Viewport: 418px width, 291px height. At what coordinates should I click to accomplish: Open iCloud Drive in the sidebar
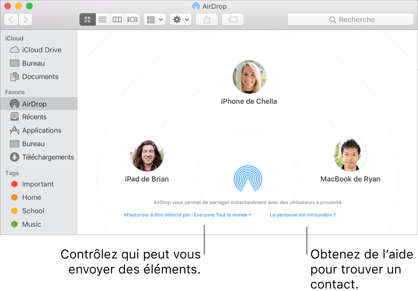[39, 50]
